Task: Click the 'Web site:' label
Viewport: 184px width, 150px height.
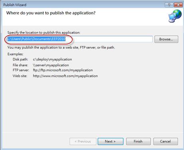Action: (20, 76)
